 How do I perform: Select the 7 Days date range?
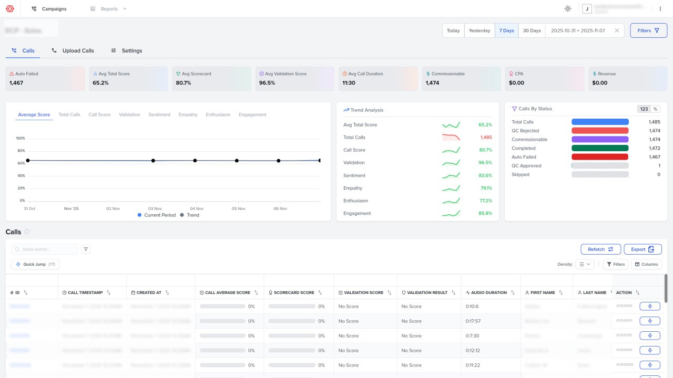(507, 30)
